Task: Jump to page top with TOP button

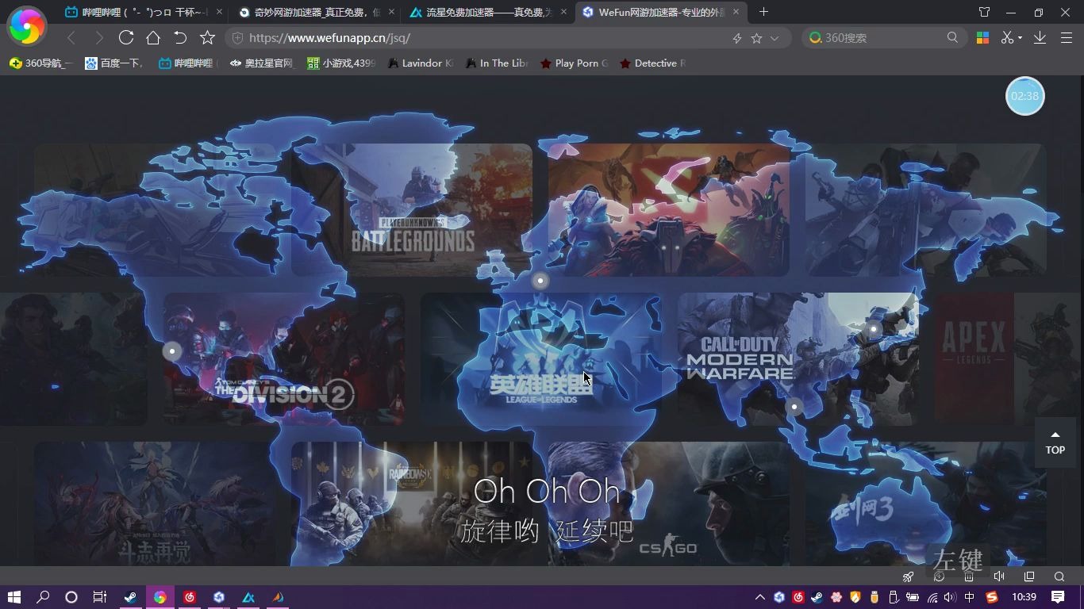Action: click(x=1055, y=442)
